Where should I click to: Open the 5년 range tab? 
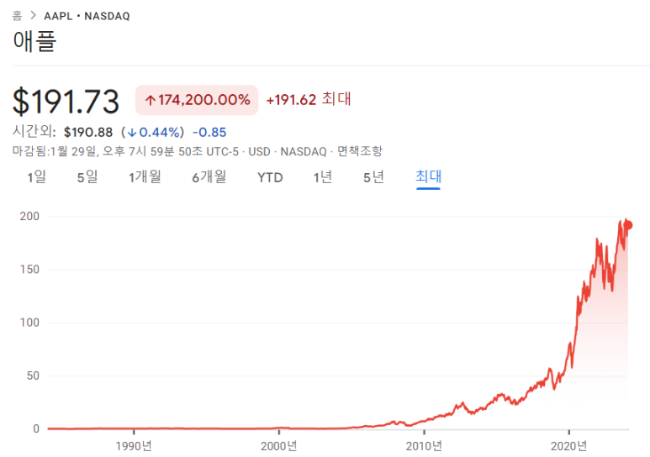pyautogui.click(x=373, y=177)
